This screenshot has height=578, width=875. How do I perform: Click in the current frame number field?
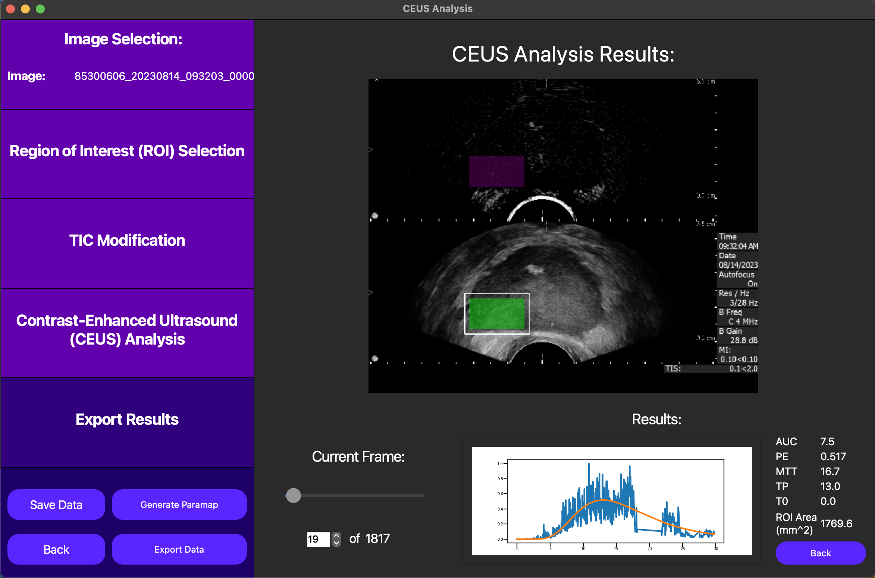click(x=318, y=539)
